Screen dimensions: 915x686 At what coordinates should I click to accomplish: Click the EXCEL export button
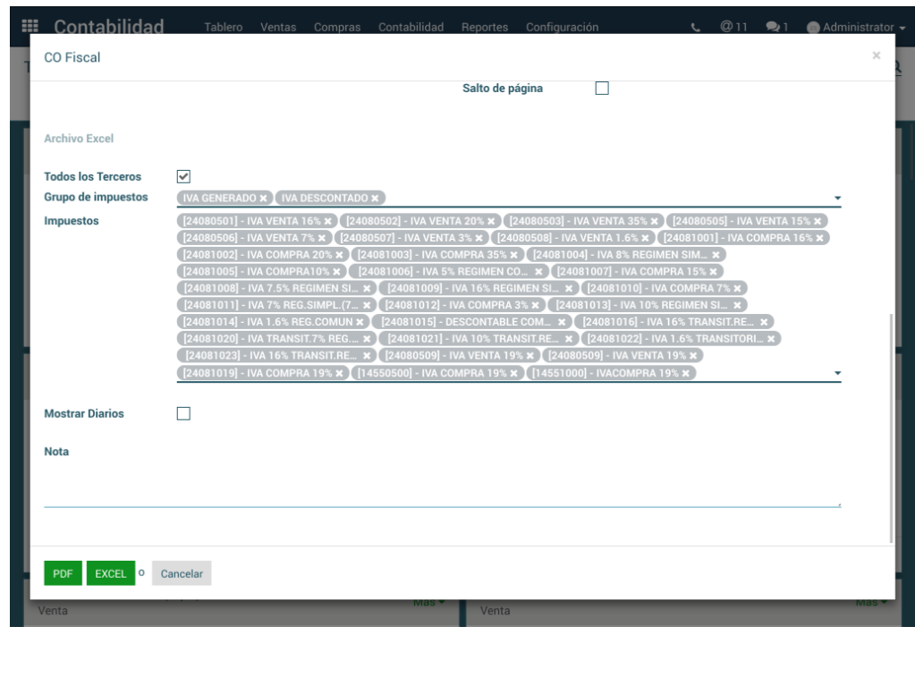point(111,574)
